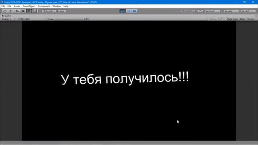The image size is (258, 145).
Task: Open the Display 1 dropdown
Action: click(x=8, y=19)
